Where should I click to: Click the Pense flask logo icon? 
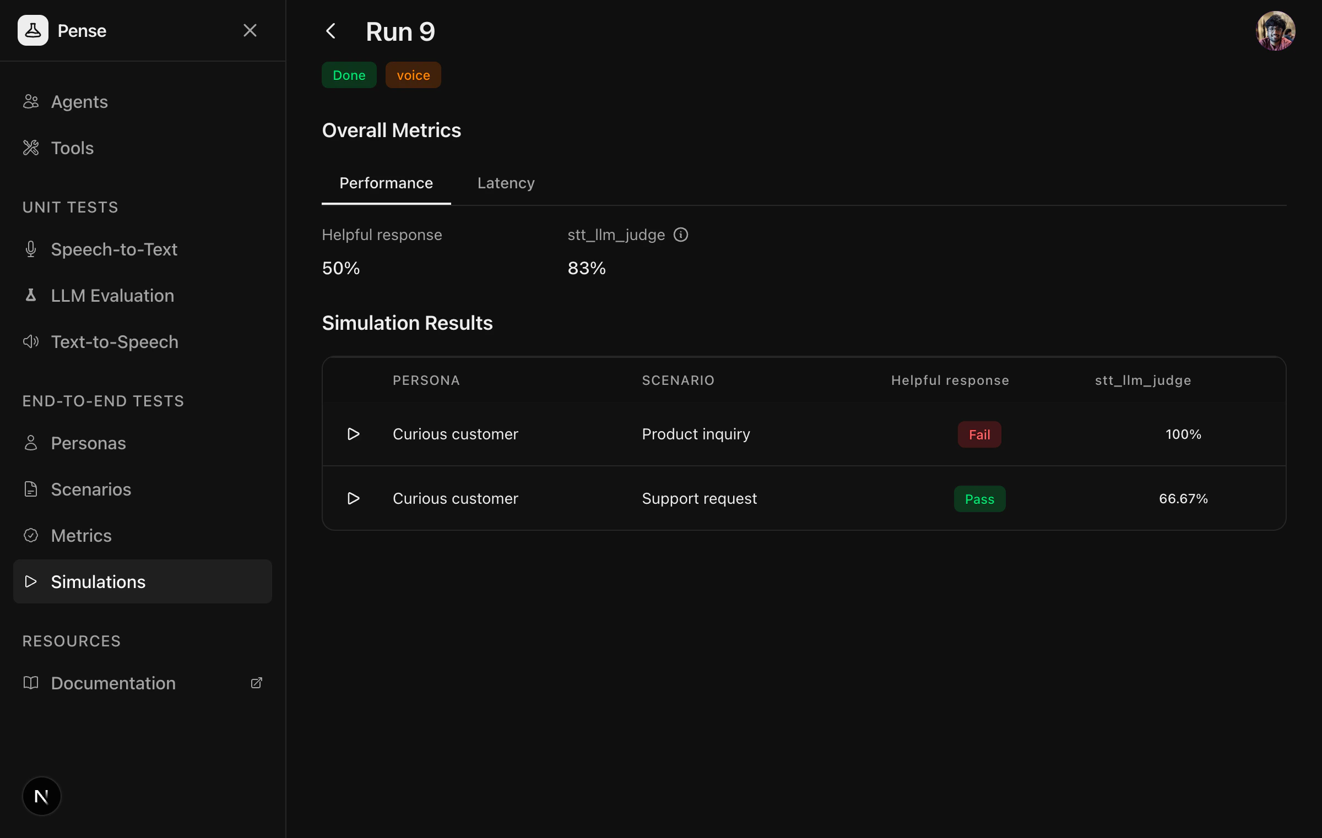(33, 31)
